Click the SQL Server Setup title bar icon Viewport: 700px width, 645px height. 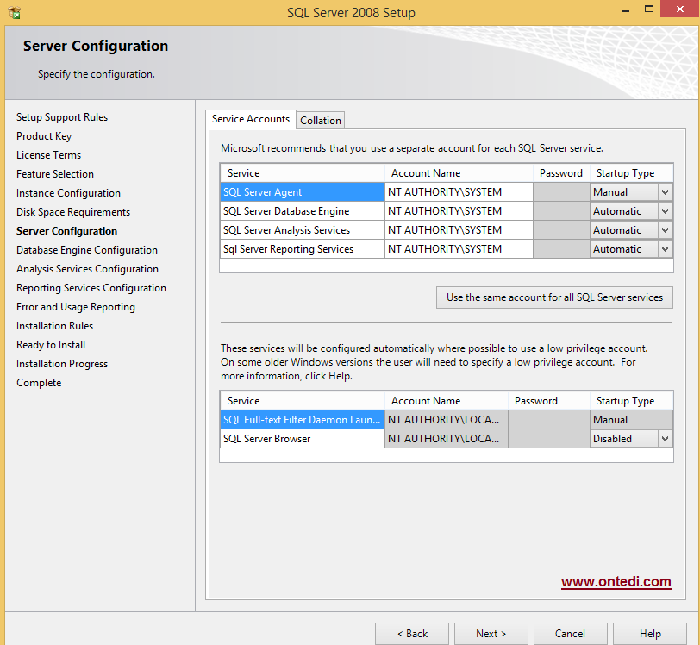[x=15, y=13]
